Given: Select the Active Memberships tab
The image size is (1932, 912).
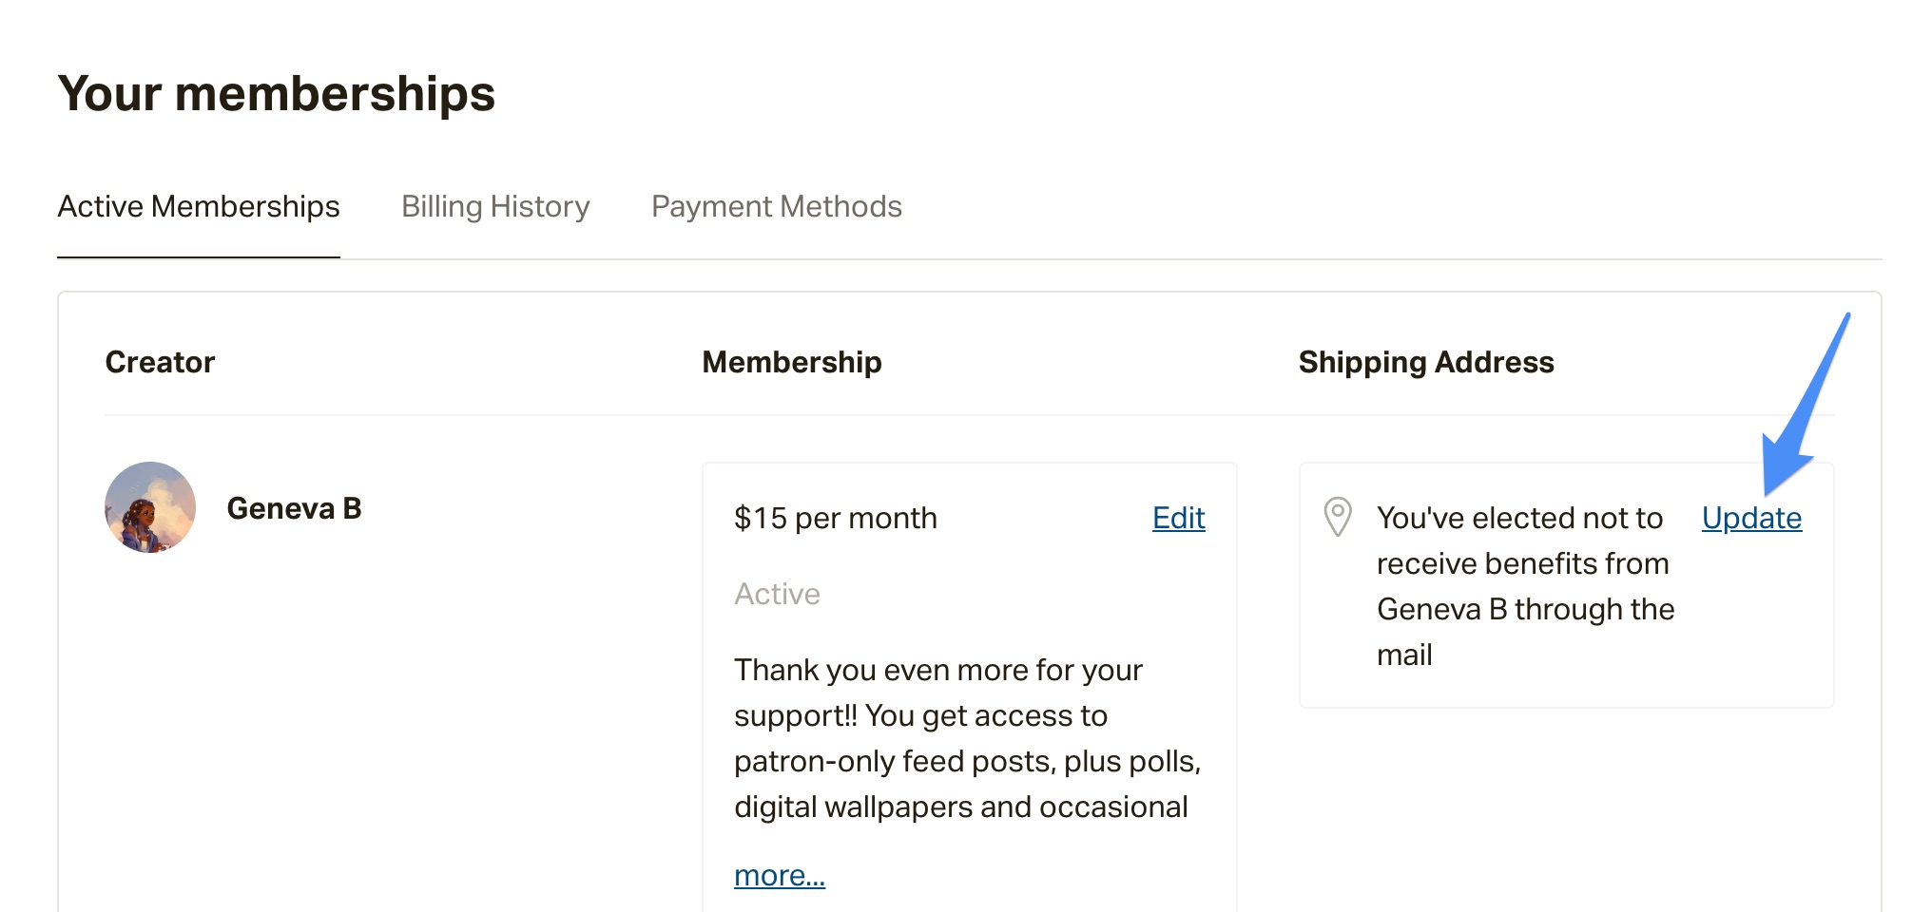Looking at the screenshot, I should 199,206.
